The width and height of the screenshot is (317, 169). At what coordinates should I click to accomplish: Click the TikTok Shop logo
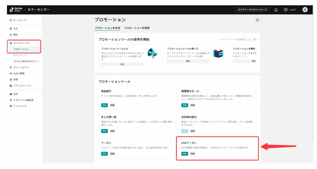click(x=16, y=9)
